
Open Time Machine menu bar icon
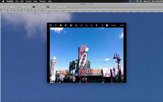point(130,1)
